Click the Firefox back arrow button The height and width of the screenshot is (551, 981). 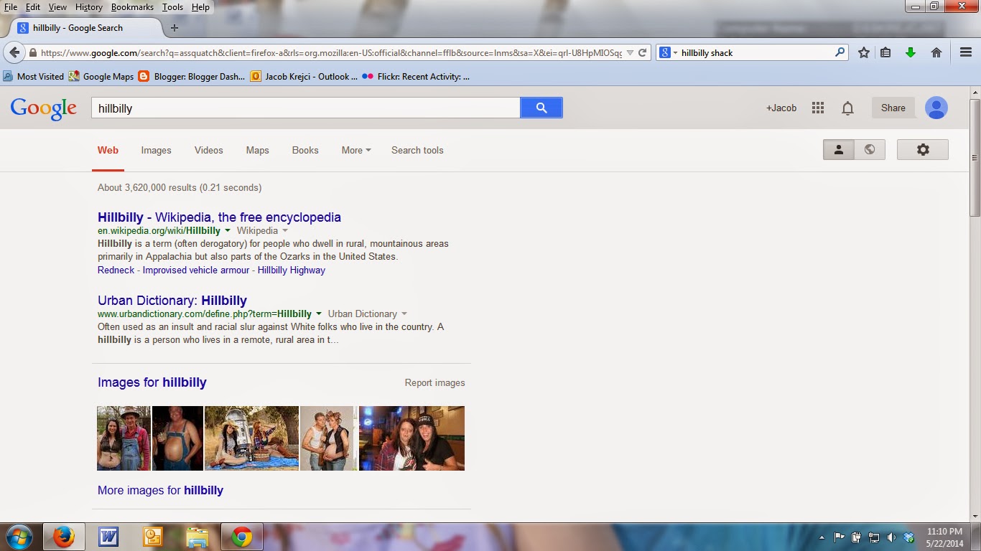(14, 52)
